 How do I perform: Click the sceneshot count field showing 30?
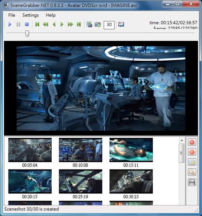pos(109,25)
